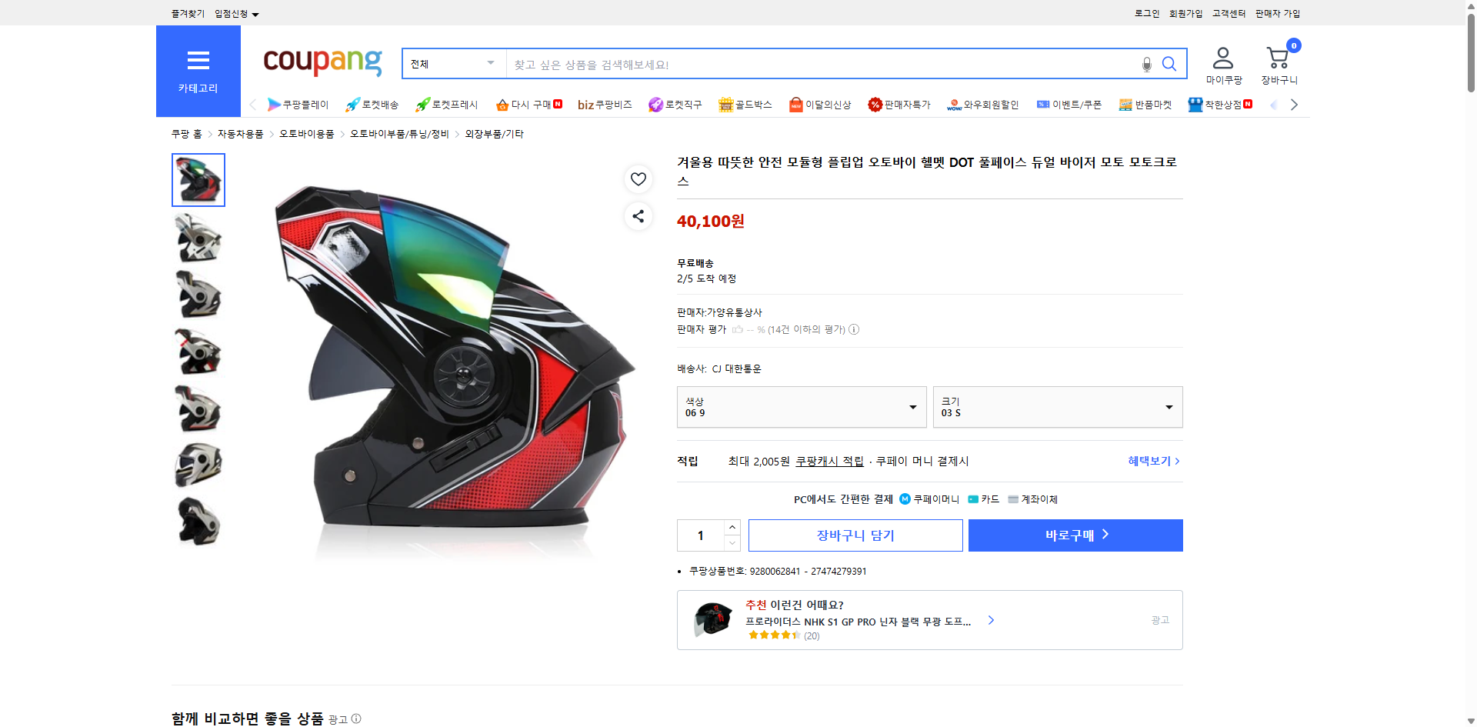Click the 혜택보기 benefits link
The height and width of the screenshot is (727, 1477).
click(x=1151, y=461)
